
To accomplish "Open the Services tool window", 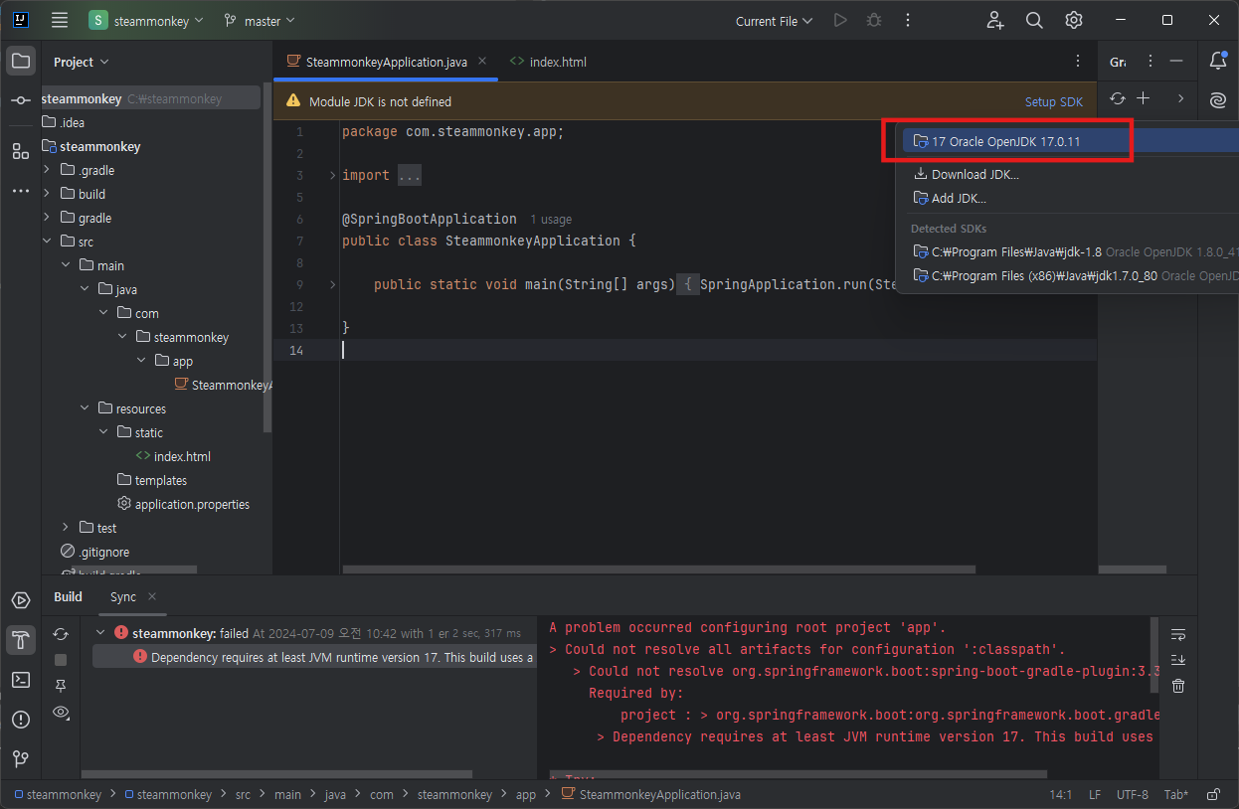I will (21, 600).
